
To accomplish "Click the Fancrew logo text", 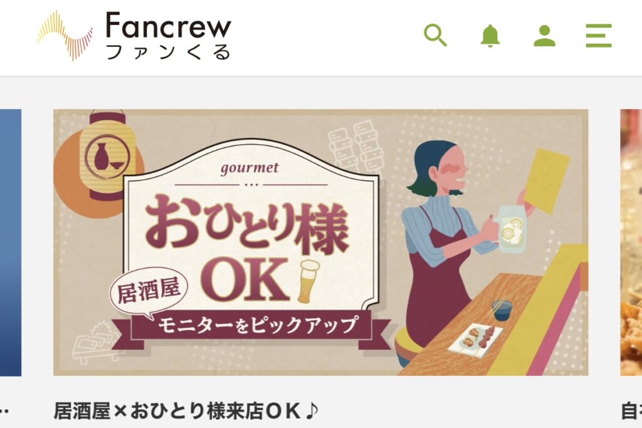I will (x=169, y=25).
